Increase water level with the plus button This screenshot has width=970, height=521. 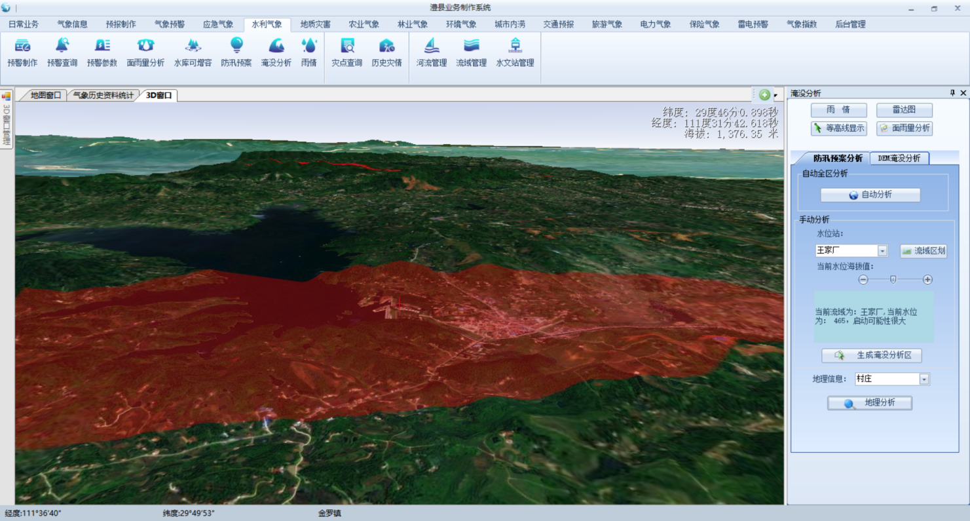click(927, 280)
